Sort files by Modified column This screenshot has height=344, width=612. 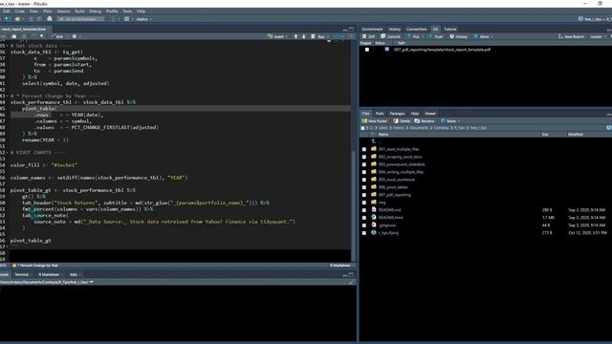point(576,134)
